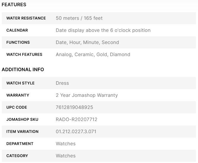Click Watches value in the CATEGORY row
This screenshot has width=198, height=163.
tap(66, 156)
